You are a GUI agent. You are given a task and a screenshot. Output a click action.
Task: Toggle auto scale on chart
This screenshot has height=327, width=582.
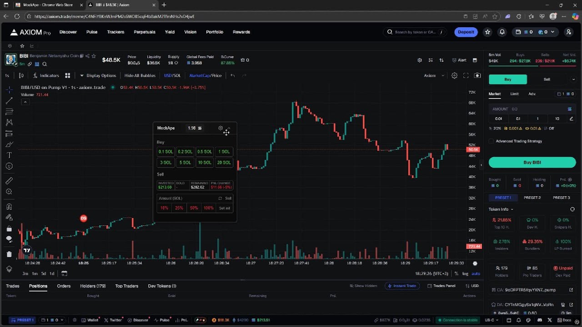[476, 273]
